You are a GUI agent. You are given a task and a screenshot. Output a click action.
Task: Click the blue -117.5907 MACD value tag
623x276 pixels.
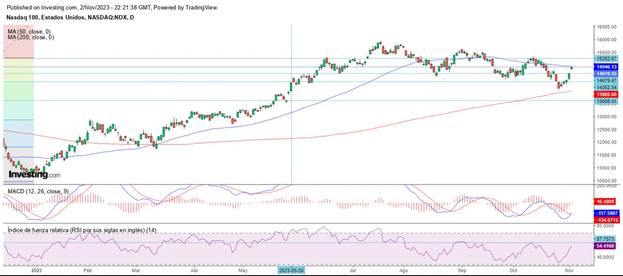click(x=606, y=213)
